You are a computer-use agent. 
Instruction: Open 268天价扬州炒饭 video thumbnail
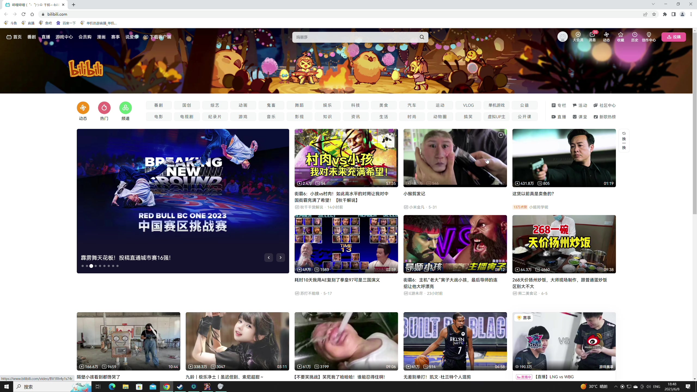coord(564,244)
